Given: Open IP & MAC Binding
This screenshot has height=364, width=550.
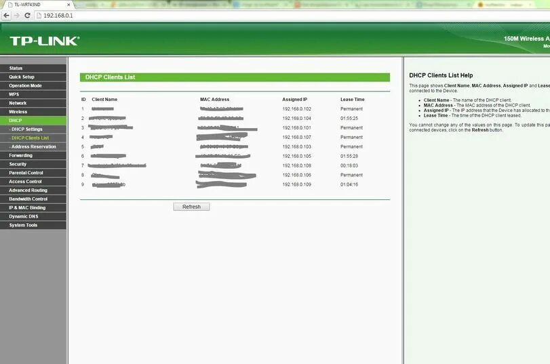Looking at the screenshot, I should tap(33, 208).
